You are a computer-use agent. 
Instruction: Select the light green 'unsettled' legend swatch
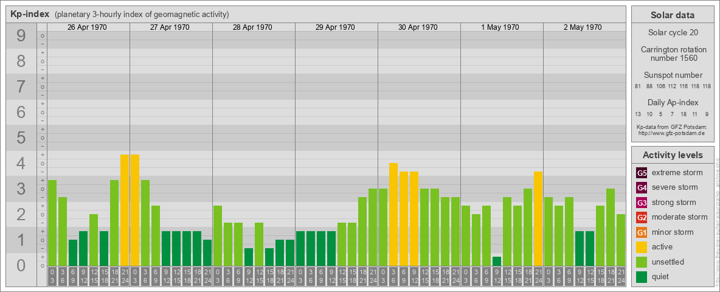click(x=642, y=262)
